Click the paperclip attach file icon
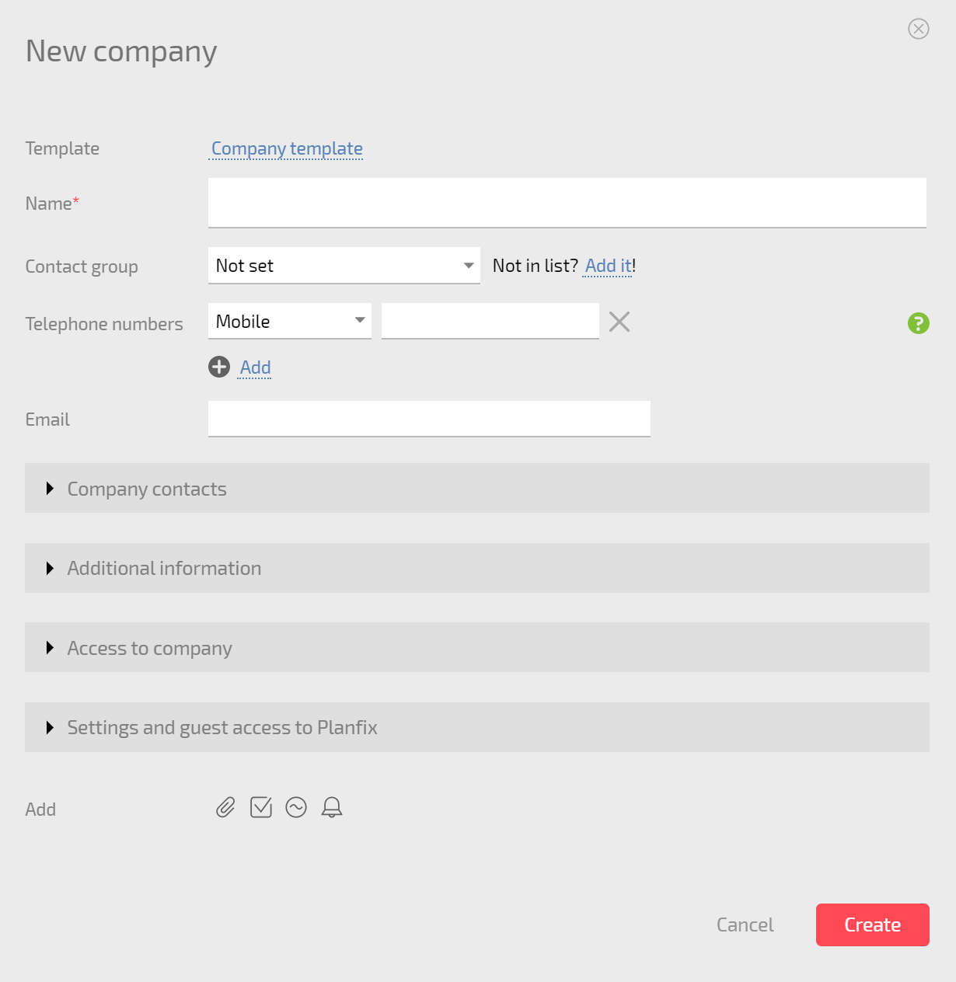Image resolution: width=956 pixels, height=982 pixels. pyautogui.click(x=225, y=808)
